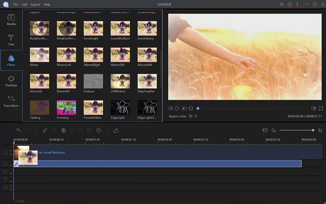Click the timeline zoom slider handle
This screenshot has width=326, height=204.
(x=313, y=130)
